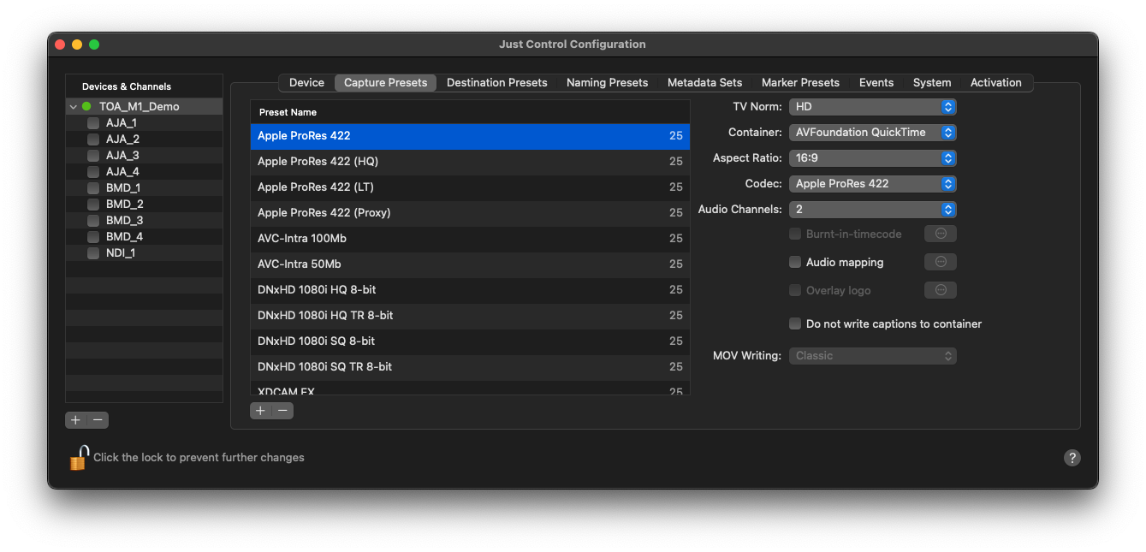
Task: Select the DNxHD 1080i HQ 8-bit preset
Action: point(470,290)
